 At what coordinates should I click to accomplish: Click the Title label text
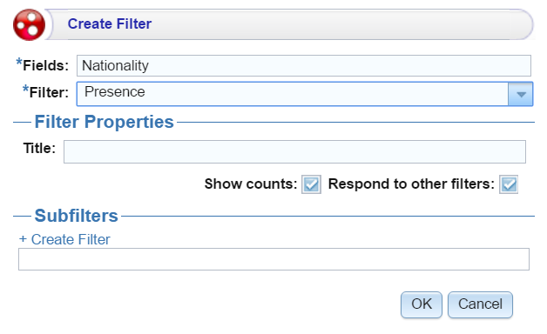click(39, 148)
